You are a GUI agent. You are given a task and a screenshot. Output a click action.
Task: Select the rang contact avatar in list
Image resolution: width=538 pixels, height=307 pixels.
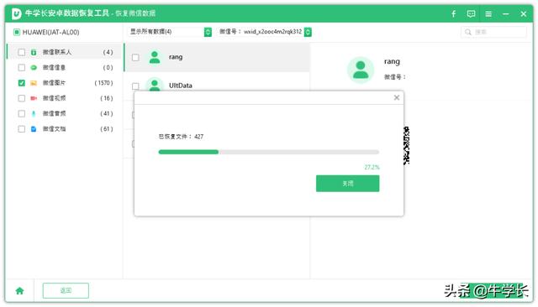pos(155,57)
